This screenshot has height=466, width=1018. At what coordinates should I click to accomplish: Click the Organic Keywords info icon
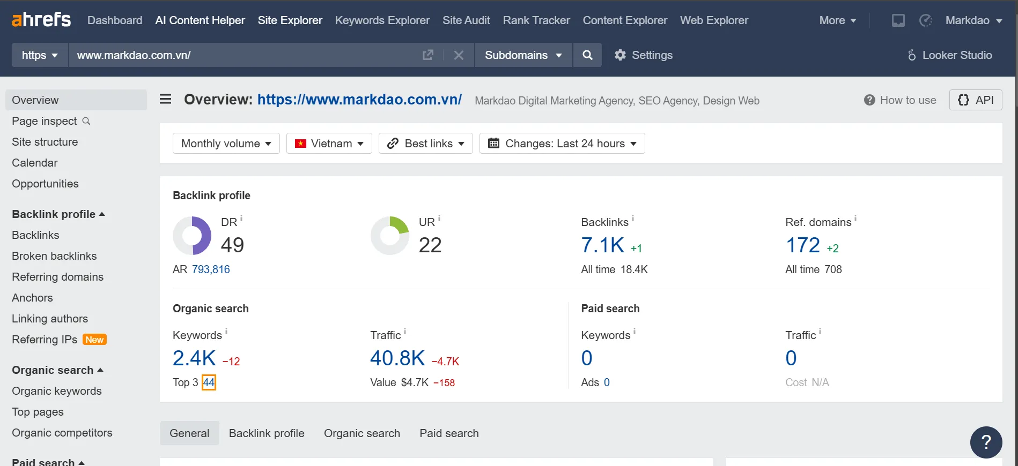pos(226,331)
